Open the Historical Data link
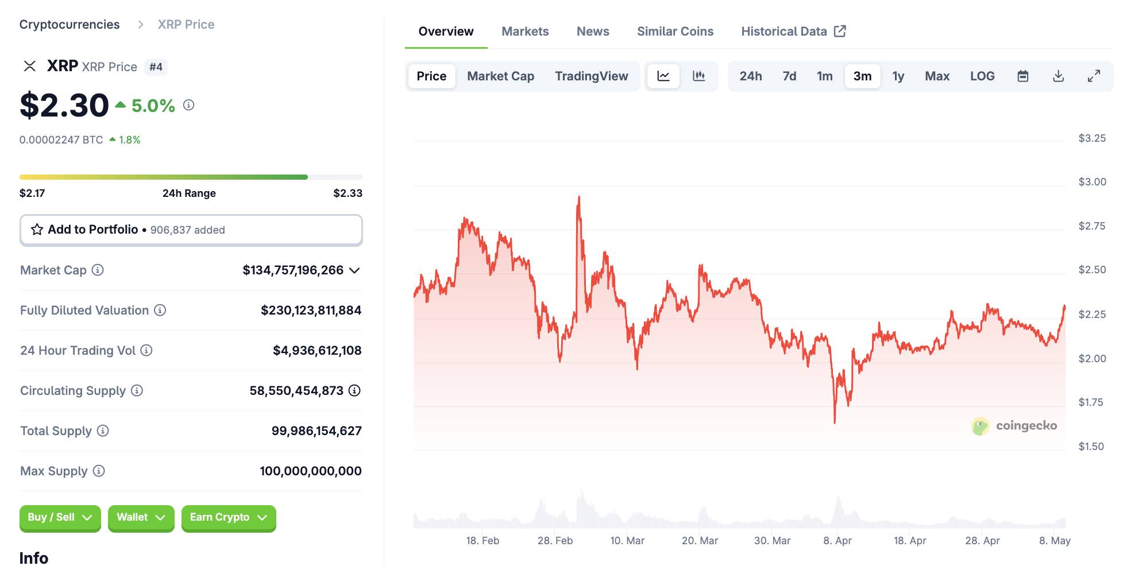 (793, 32)
